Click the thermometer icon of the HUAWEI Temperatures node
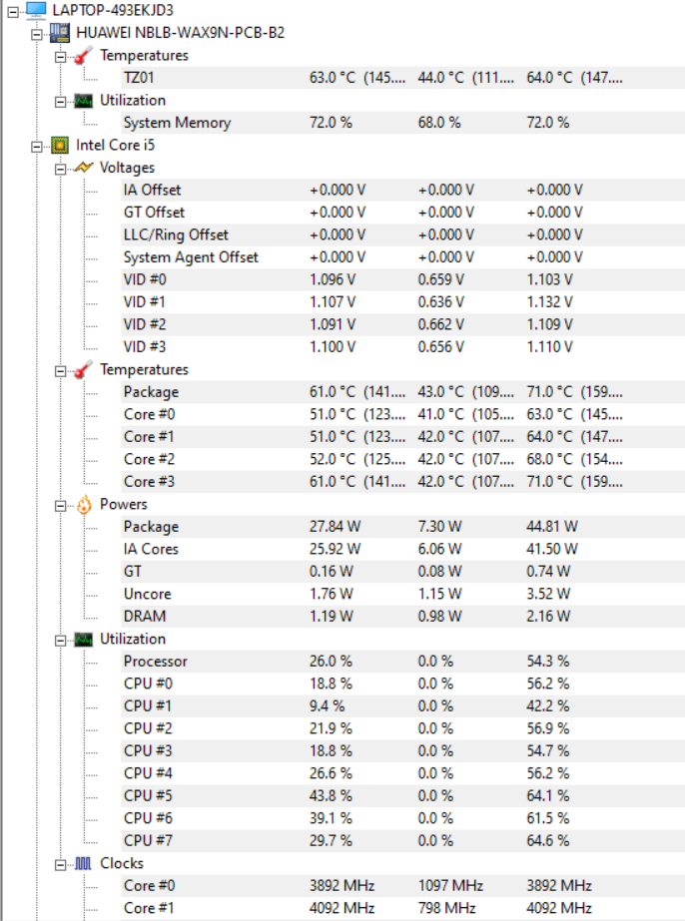 (x=84, y=55)
